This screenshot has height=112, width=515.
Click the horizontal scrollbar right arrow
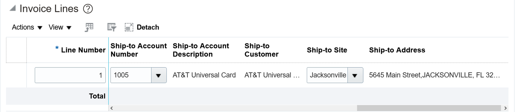(x=505, y=108)
